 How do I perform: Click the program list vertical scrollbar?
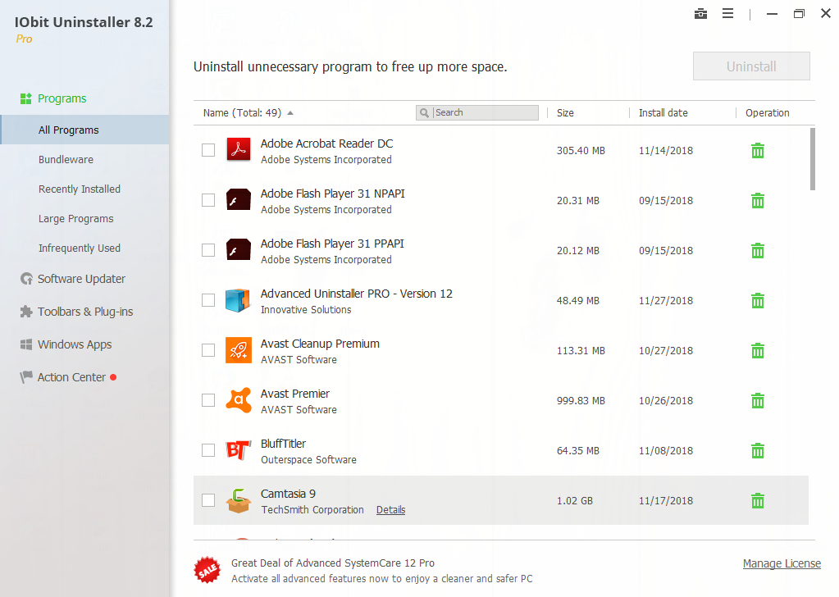pos(812,159)
